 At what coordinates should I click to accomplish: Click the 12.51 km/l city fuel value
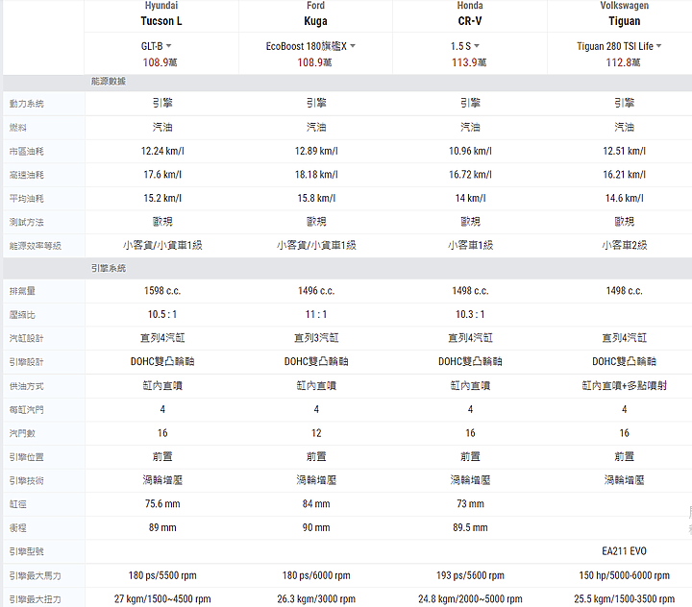625,152
